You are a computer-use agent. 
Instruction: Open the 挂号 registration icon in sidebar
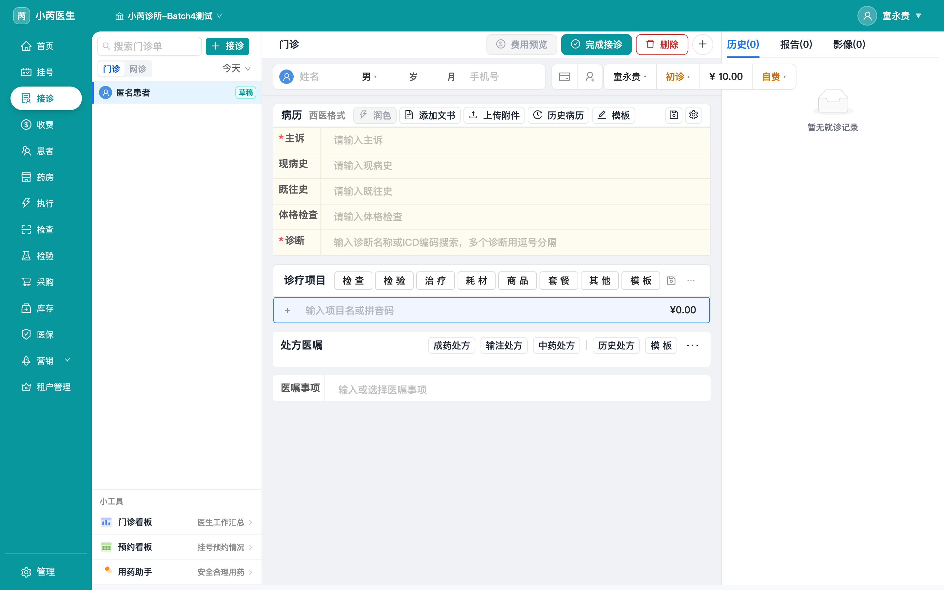click(x=26, y=72)
